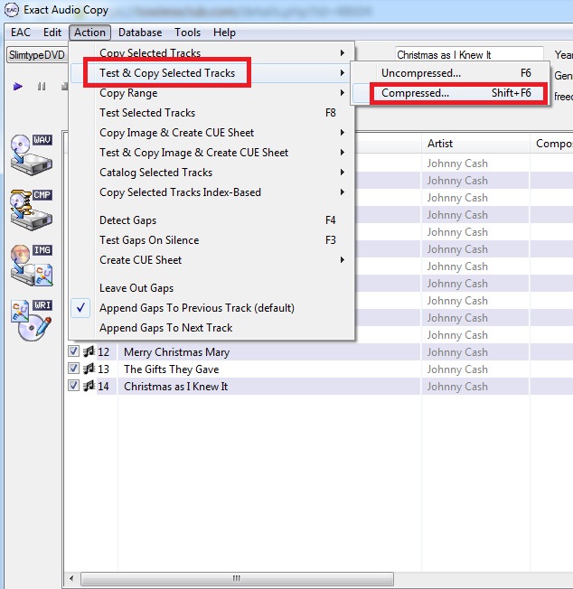
Task: Open the Database menu
Action: [x=140, y=33]
